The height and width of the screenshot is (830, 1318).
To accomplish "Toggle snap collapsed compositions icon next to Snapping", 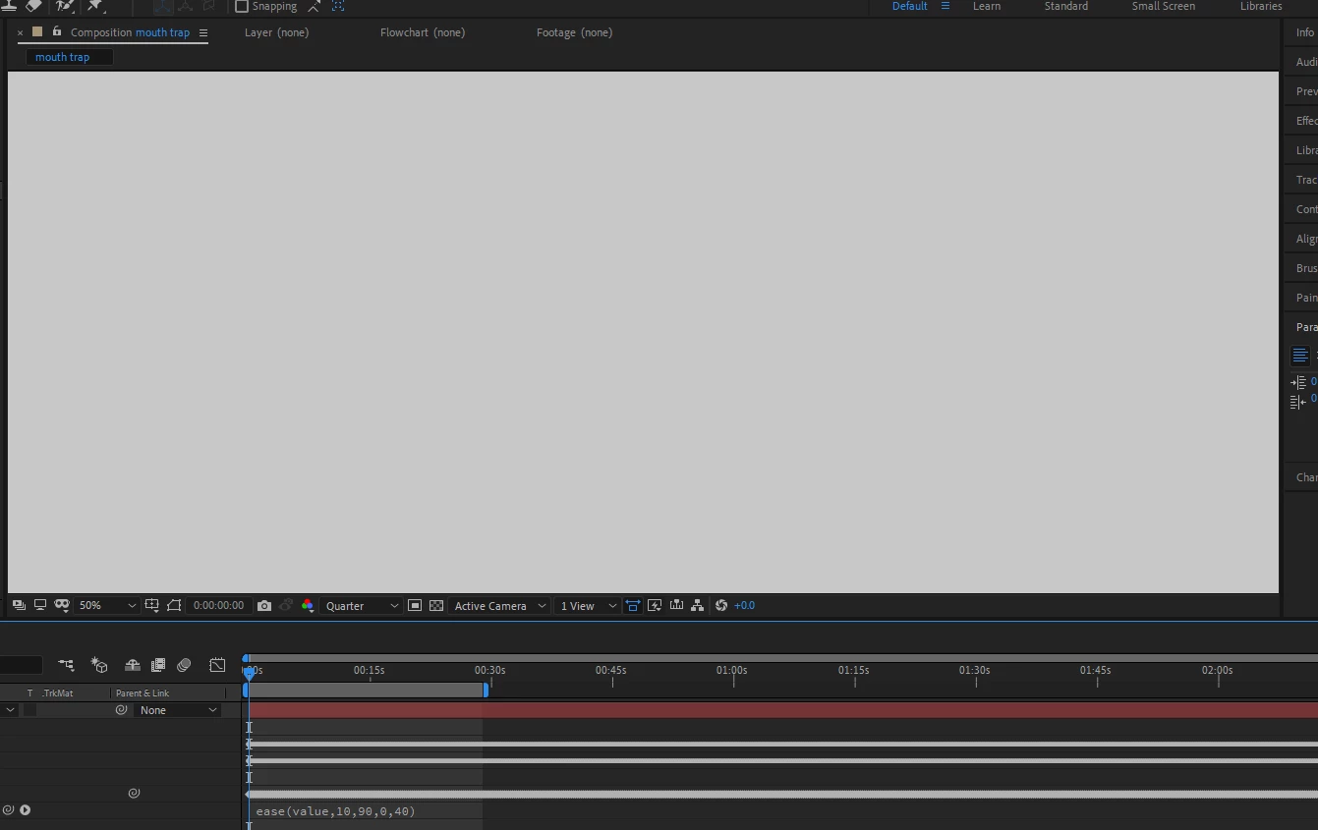I will (315, 6).
